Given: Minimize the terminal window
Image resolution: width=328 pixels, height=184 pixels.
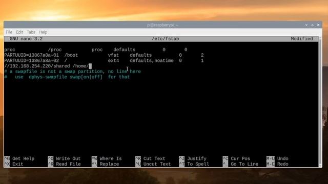Looking at the screenshot, I should pos(306,25).
